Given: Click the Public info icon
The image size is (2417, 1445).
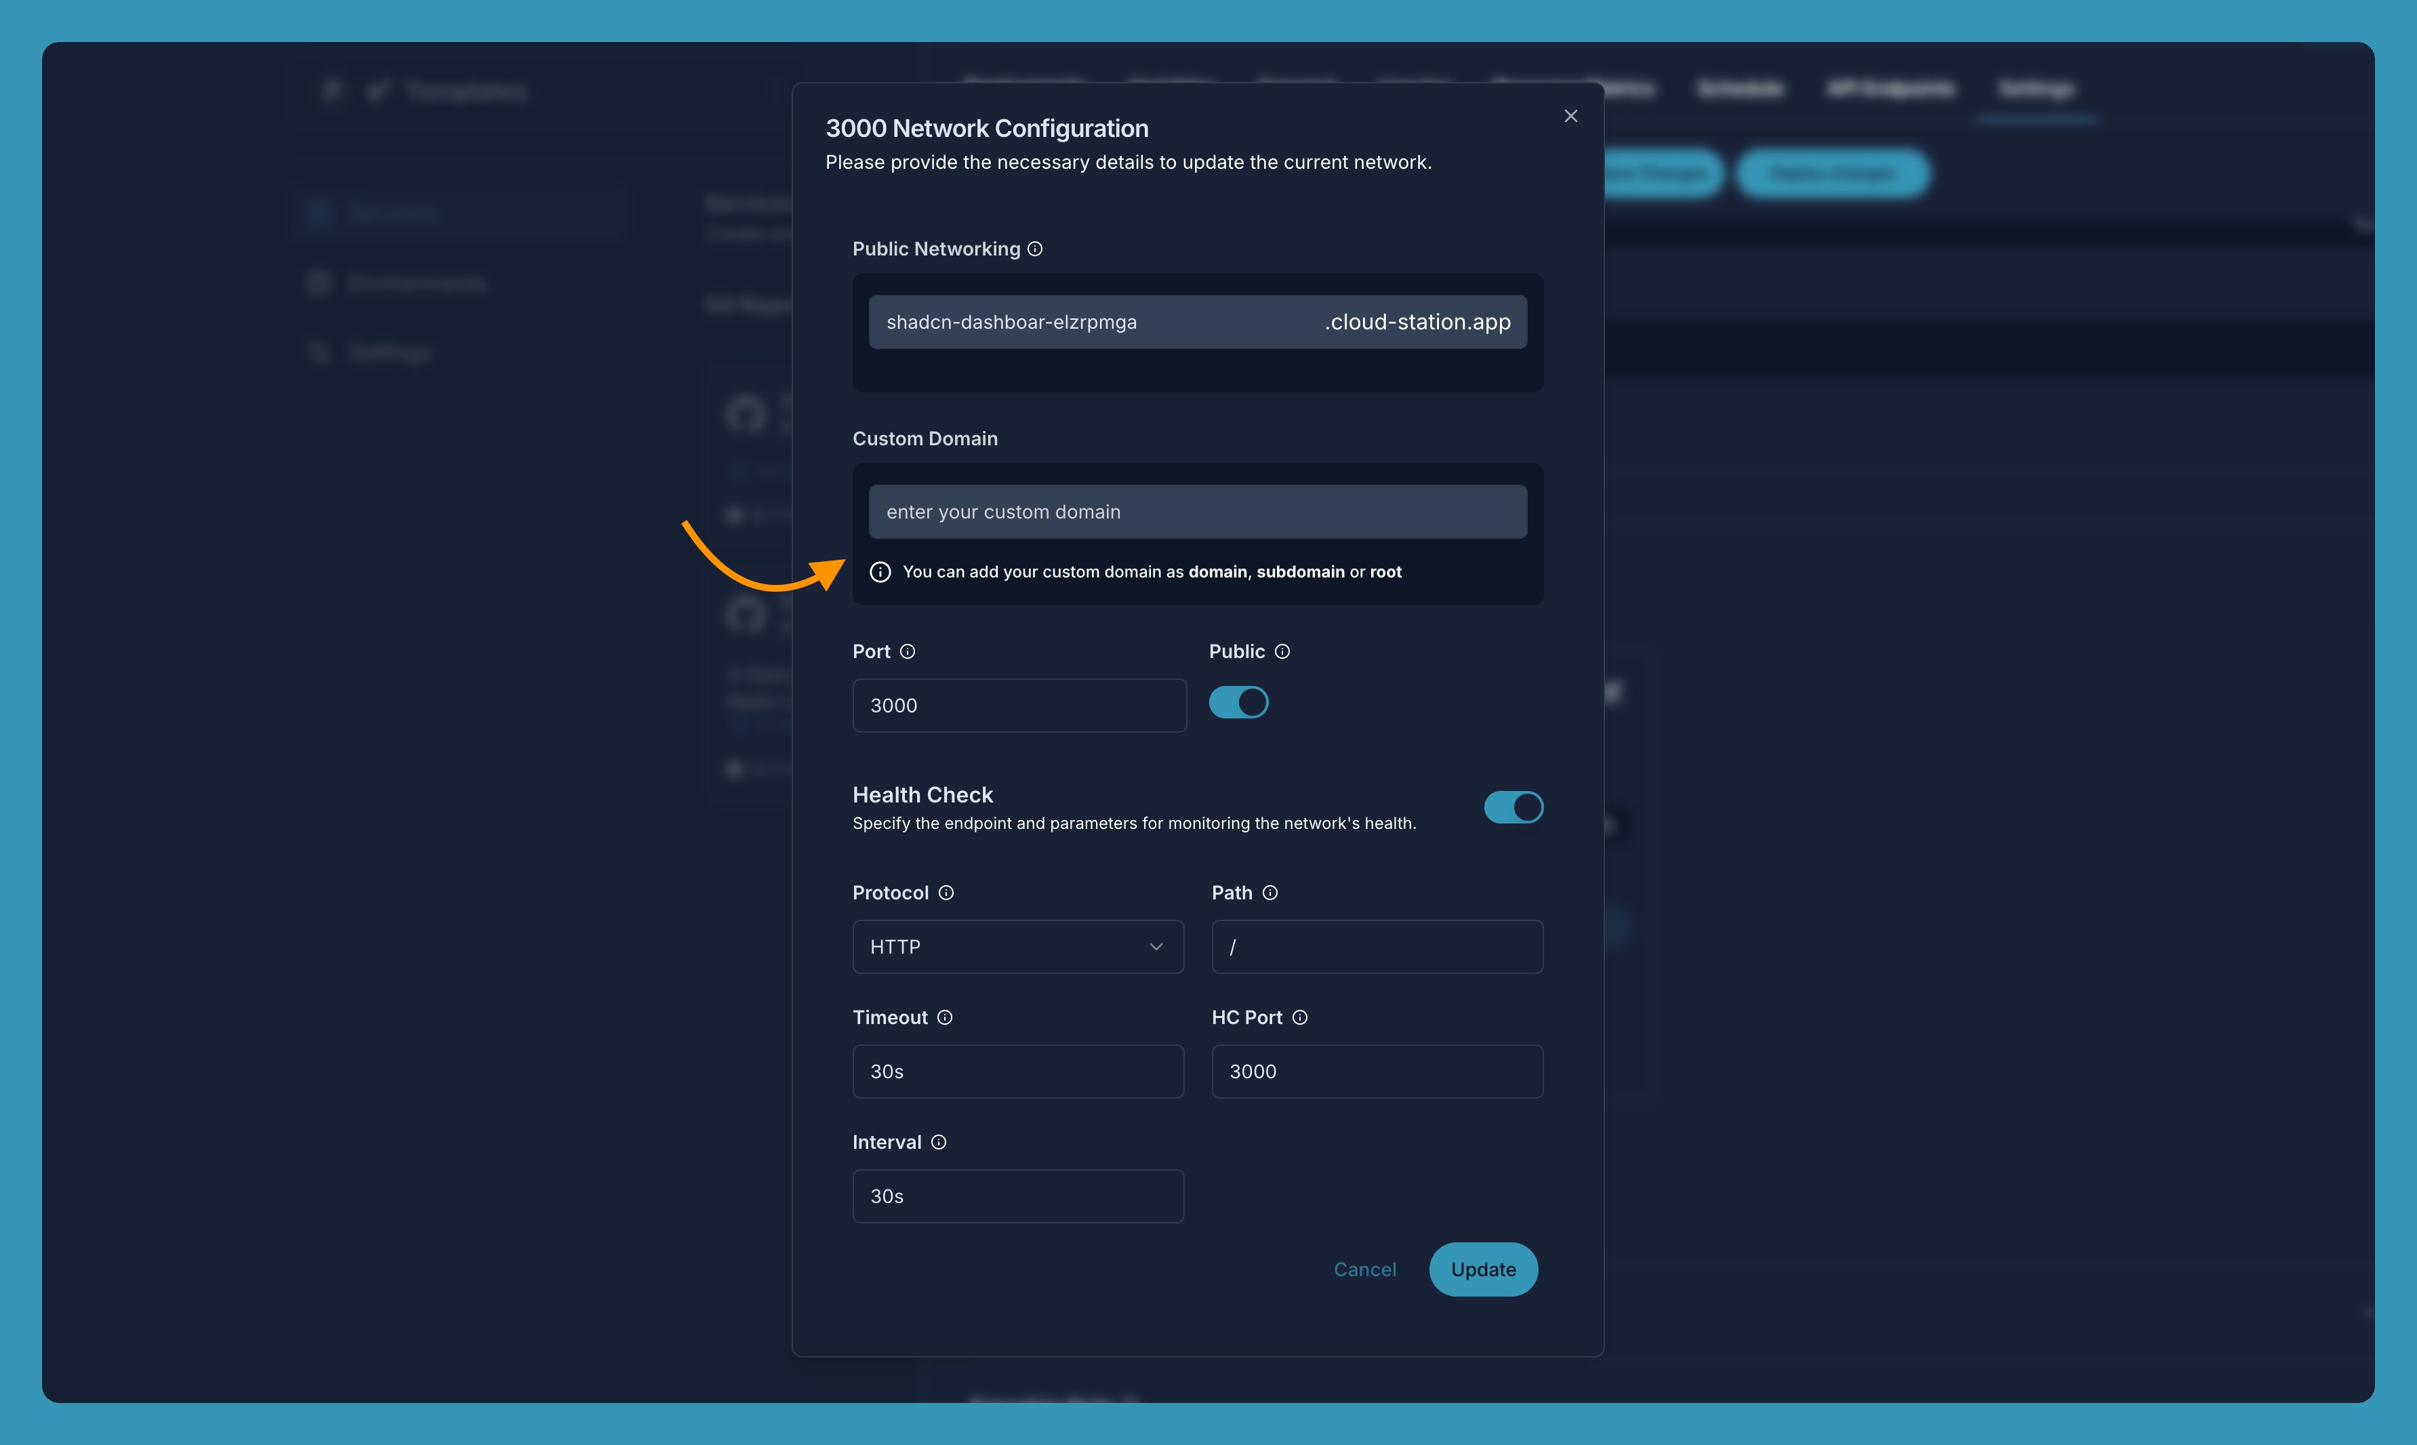Looking at the screenshot, I should [x=1282, y=651].
